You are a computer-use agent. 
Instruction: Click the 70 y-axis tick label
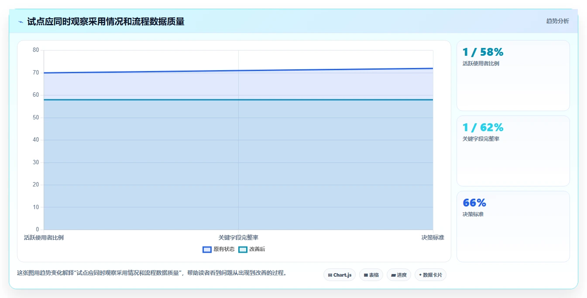tap(36, 73)
